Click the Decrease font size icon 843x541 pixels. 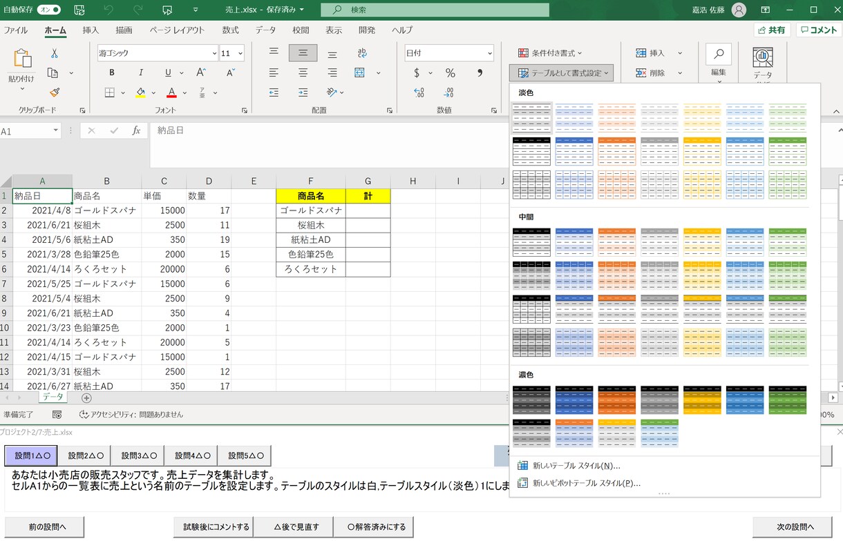(x=231, y=72)
